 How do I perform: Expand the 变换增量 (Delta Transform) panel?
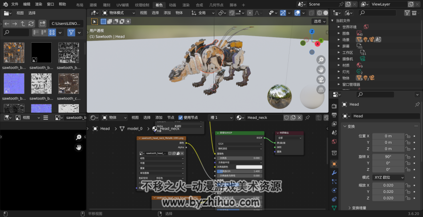pos(349,208)
